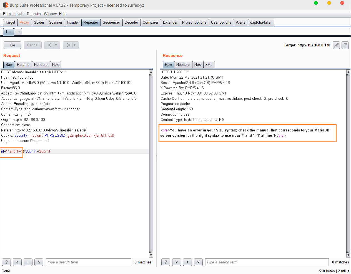Click the yellow window control dot

pyautogui.click(x=329, y=3)
